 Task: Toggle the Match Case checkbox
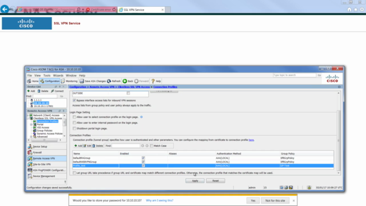click(x=152, y=146)
